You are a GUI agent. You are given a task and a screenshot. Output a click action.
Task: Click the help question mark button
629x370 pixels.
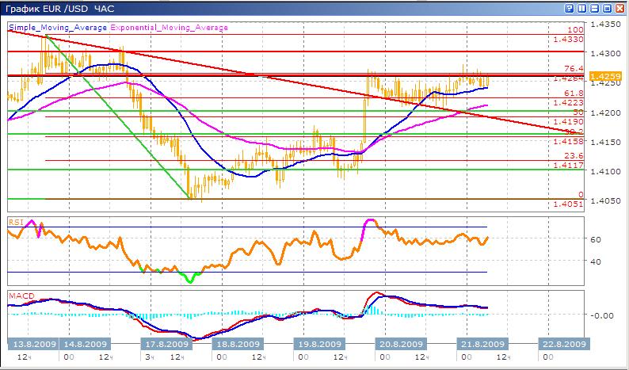[569, 7]
